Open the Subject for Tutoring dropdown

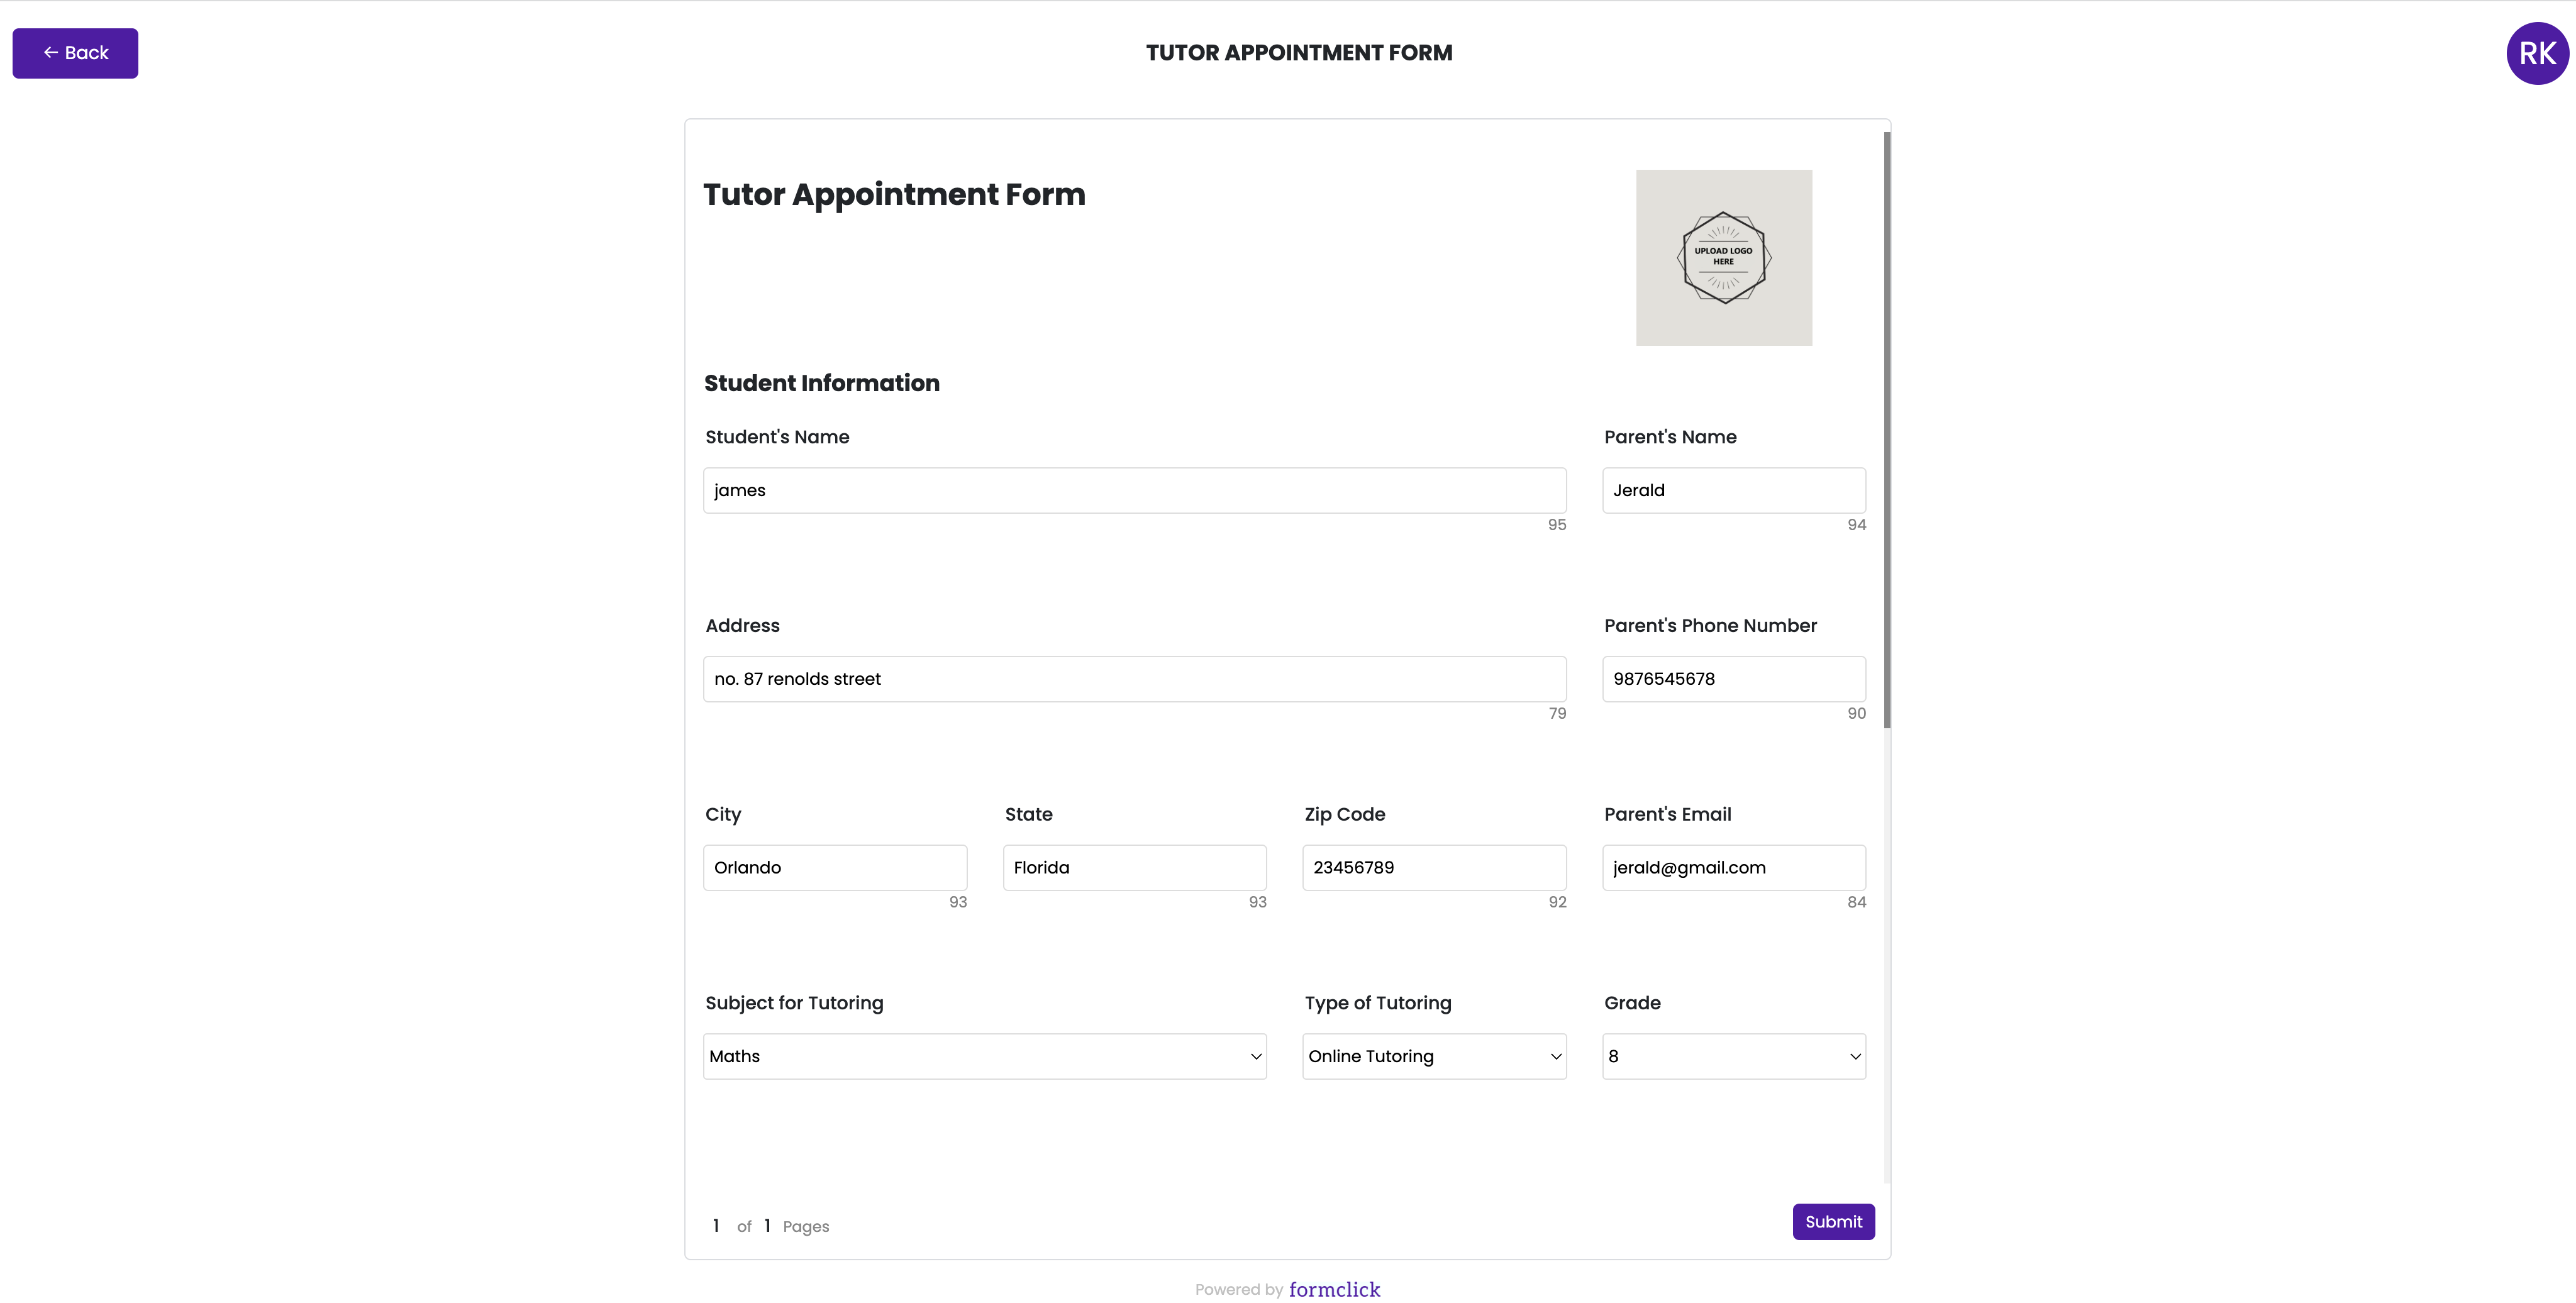coord(984,1056)
